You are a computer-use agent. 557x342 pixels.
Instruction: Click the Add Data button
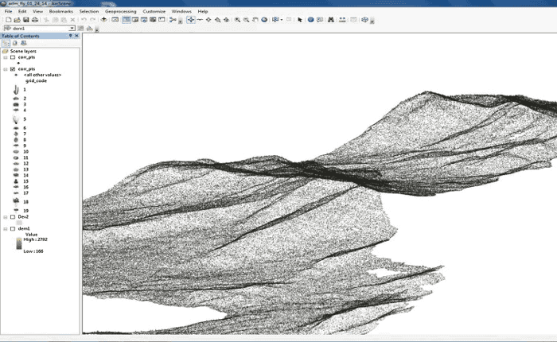point(103,20)
